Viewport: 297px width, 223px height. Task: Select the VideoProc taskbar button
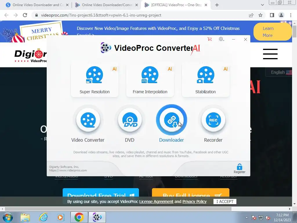coord(97,217)
